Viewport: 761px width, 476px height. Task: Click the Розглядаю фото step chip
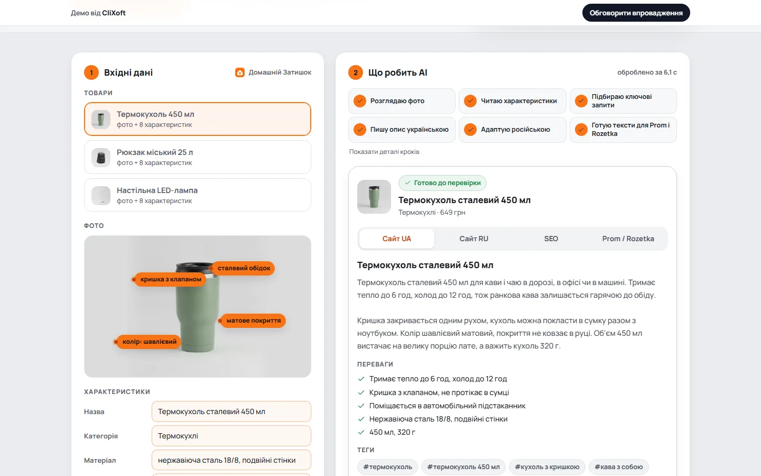(402, 101)
